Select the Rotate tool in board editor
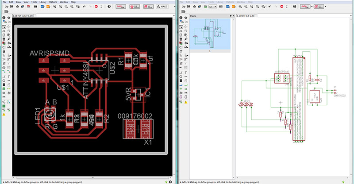The height and width of the screenshot is (184, 354). click(9, 31)
